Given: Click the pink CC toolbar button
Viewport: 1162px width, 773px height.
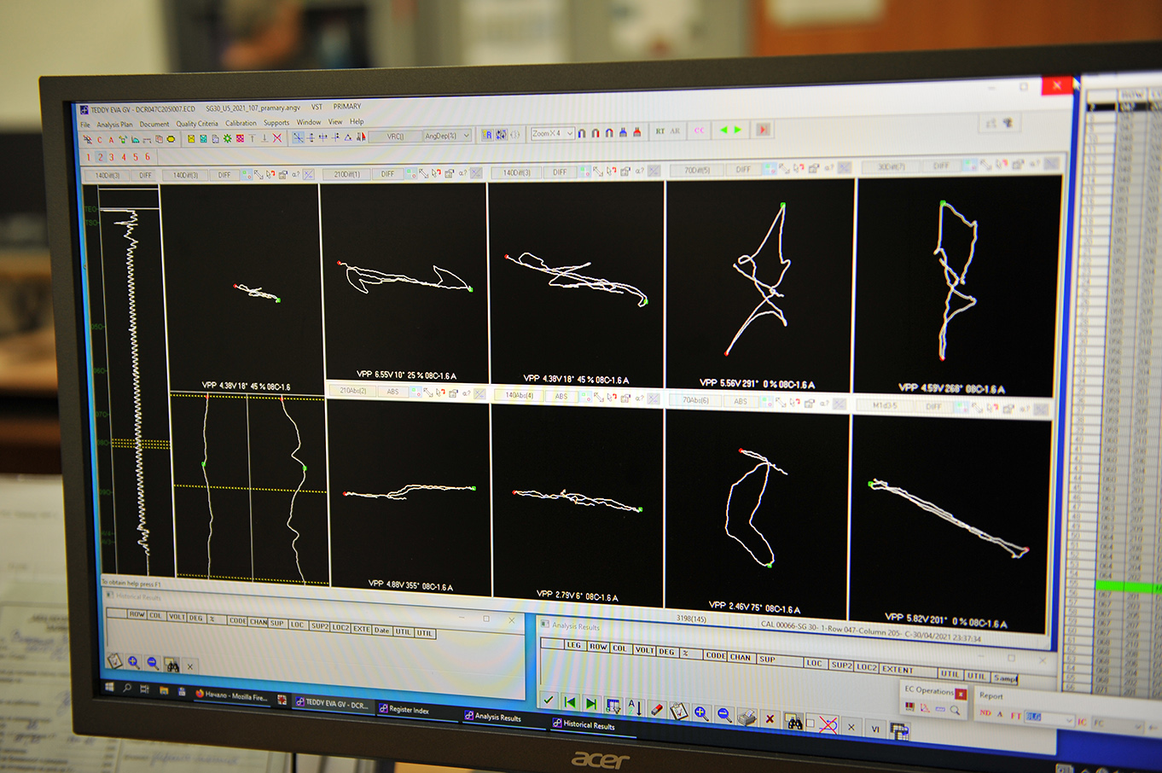Looking at the screenshot, I should [700, 130].
